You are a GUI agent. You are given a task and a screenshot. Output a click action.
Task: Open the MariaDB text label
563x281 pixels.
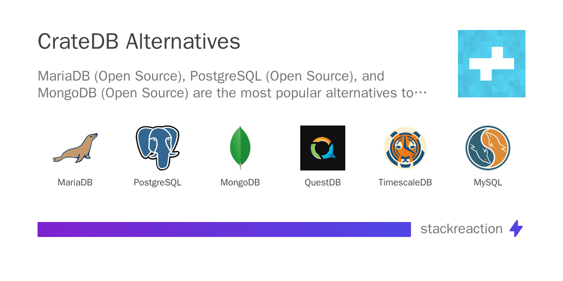(x=75, y=183)
